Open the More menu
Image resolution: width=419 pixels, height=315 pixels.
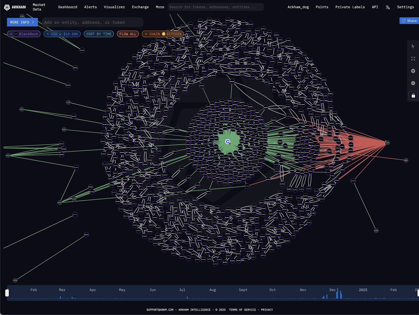[x=160, y=7]
